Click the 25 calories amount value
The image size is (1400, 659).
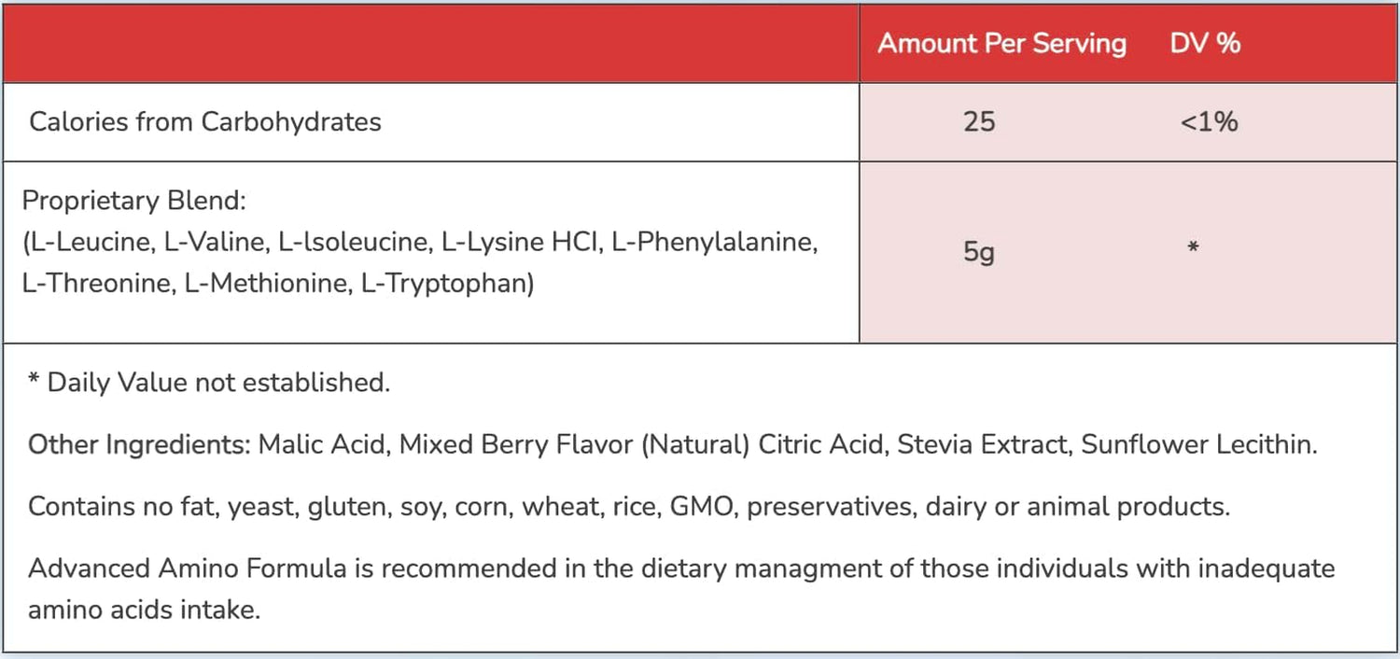point(979,122)
